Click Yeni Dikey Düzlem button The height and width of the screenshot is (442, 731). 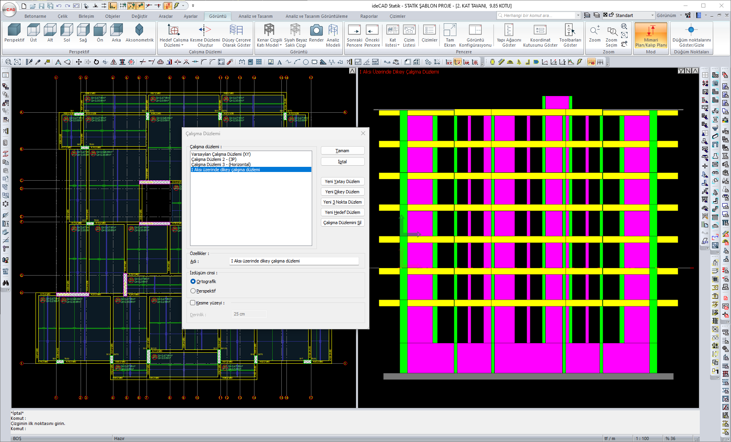(x=342, y=192)
